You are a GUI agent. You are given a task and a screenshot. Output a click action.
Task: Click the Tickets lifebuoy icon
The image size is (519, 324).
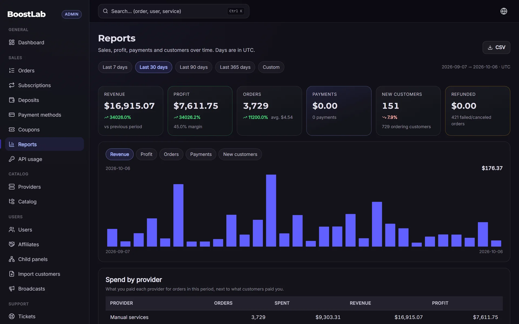click(12, 316)
